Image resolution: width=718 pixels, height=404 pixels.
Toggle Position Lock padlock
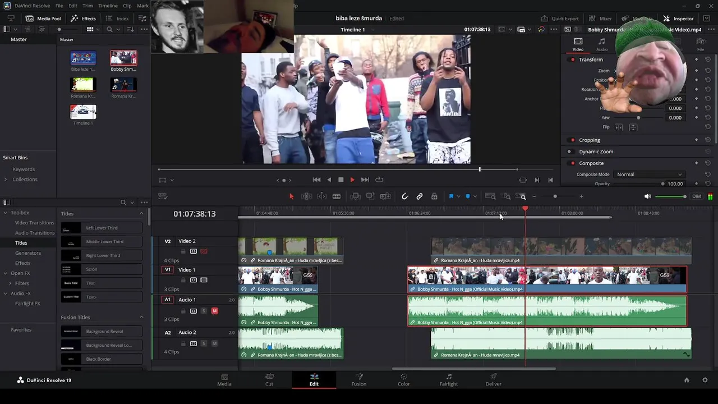pyautogui.click(x=434, y=196)
